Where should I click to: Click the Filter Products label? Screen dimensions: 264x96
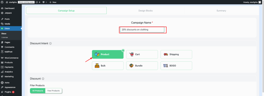pos(37,85)
